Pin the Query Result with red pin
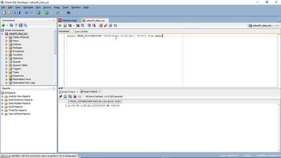 click(x=61, y=97)
